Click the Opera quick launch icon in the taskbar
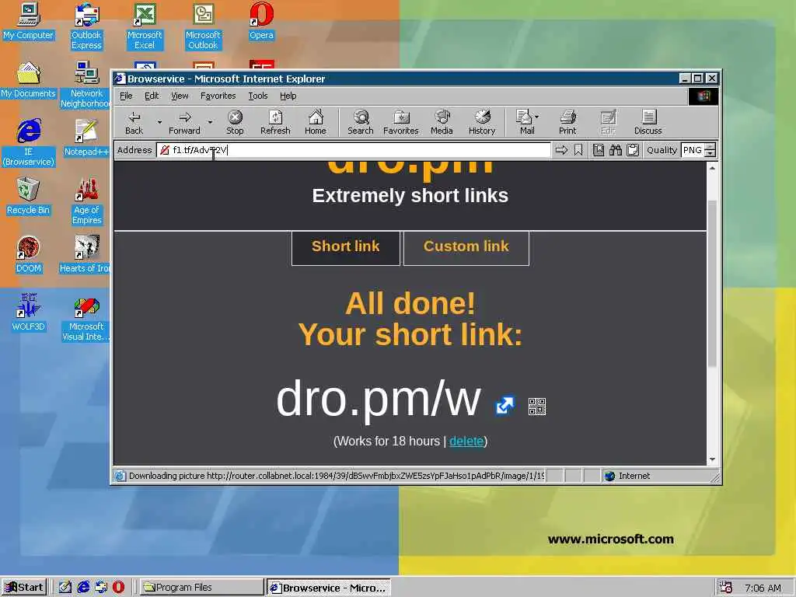 [118, 587]
